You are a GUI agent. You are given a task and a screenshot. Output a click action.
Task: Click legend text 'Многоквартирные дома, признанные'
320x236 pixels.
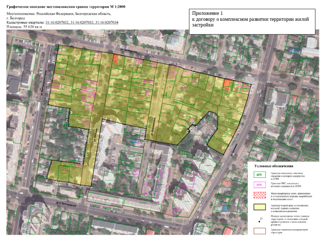click(x=292, y=196)
